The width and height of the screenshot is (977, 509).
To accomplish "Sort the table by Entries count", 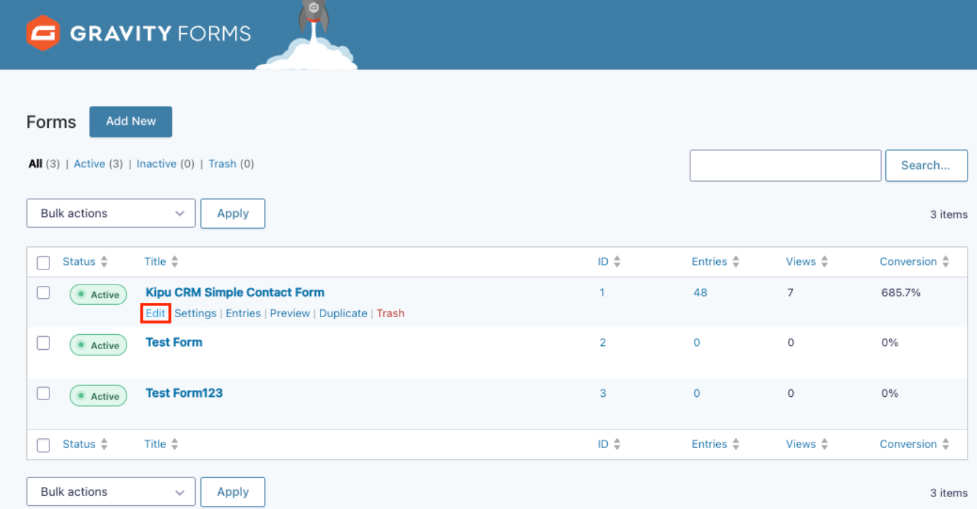I will [714, 261].
